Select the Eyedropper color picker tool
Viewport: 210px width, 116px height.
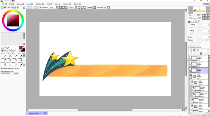click(x=14, y=50)
